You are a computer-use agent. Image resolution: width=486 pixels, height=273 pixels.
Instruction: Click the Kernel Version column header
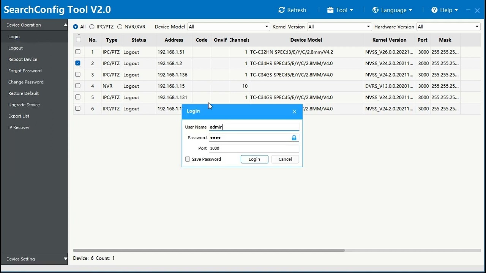[x=389, y=40]
